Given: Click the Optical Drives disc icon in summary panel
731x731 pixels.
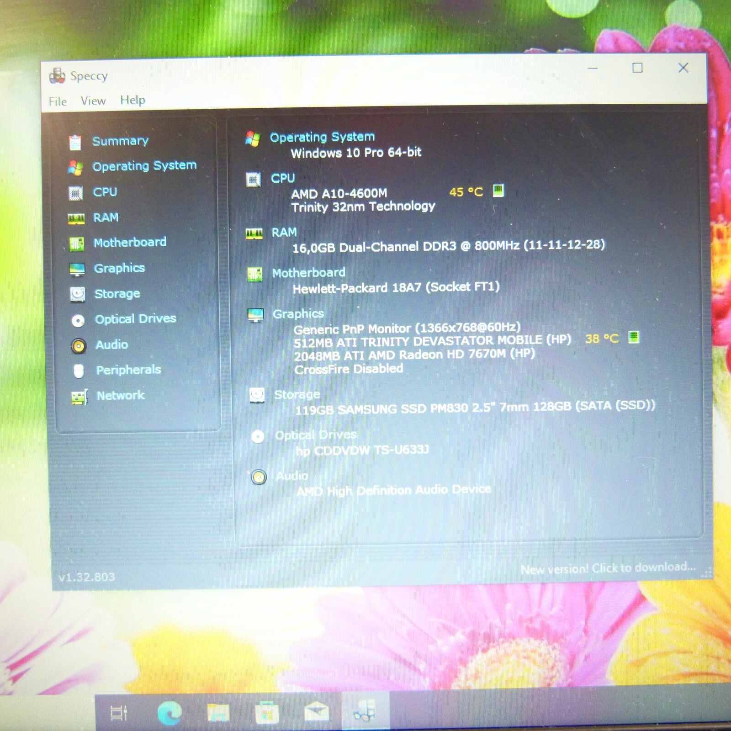Looking at the screenshot, I should (x=258, y=437).
